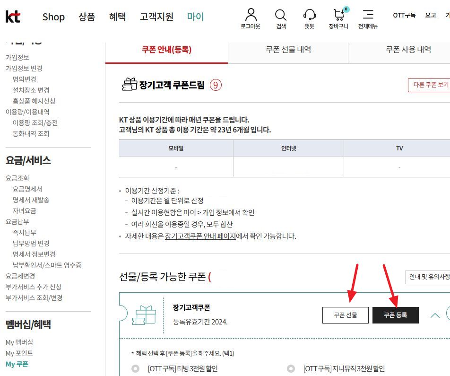Select the 티빙 3천원 할인 radio option
The image size is (450, 376).
pyautogui.click(x=135, y=368)
